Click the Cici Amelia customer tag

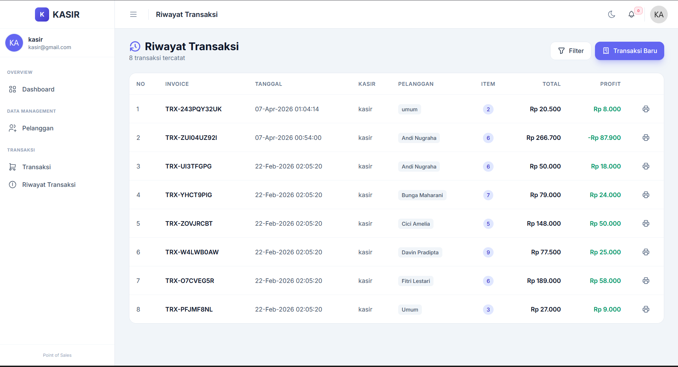[x=415, y=224]
